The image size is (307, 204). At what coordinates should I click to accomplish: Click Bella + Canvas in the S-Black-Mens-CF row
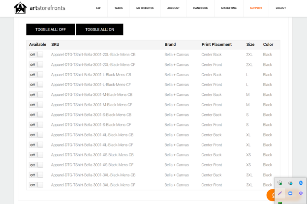(177, 125)
